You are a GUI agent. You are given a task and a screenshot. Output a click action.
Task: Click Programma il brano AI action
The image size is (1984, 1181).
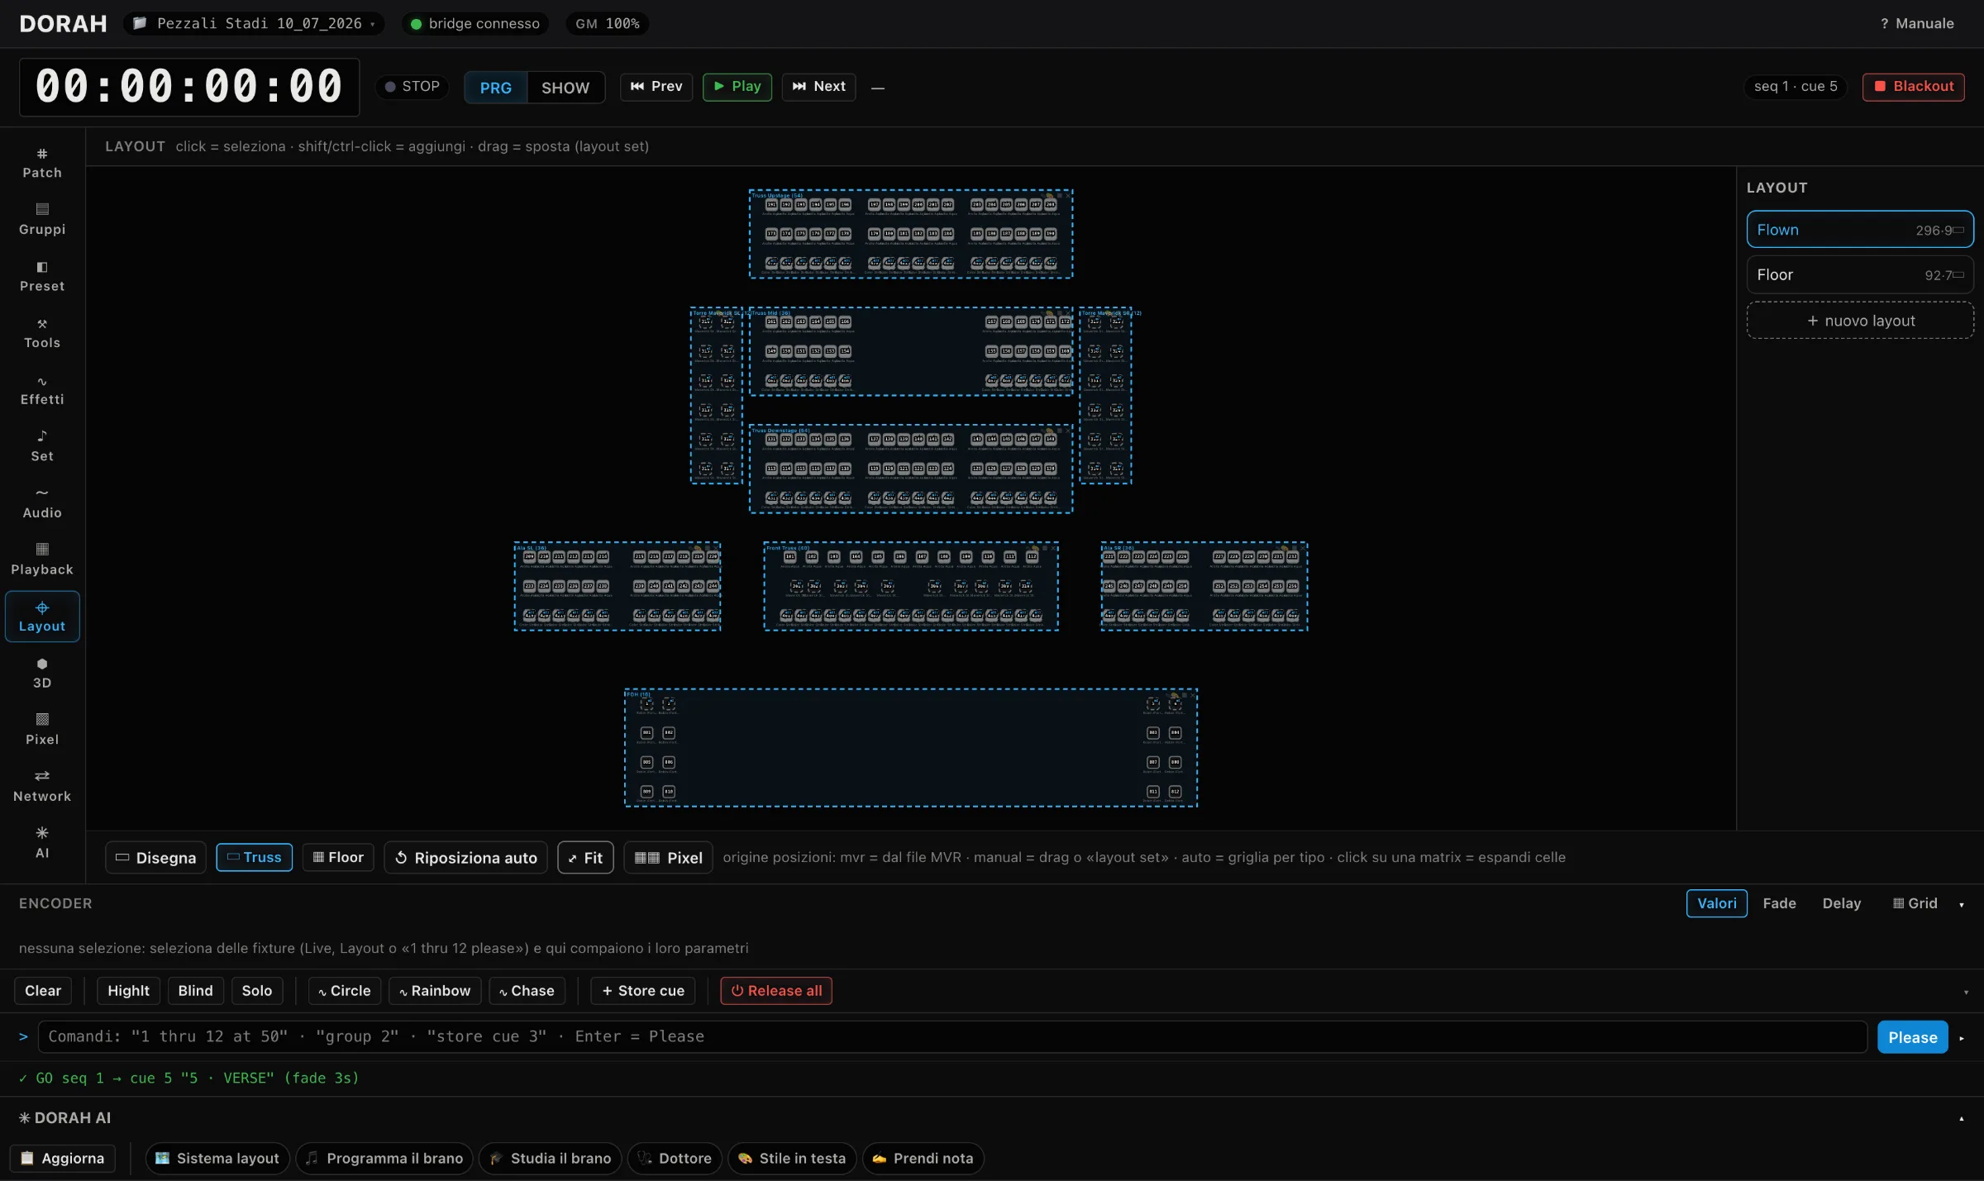tap(384, 1159)
